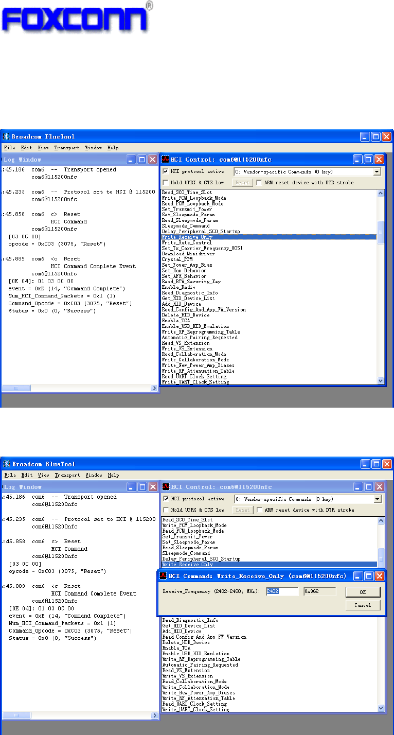Click Bluetooth icon in upper Broadcom BlueTool title bar
The height and width of the screenshot is (735, 394).
[6, 136]
